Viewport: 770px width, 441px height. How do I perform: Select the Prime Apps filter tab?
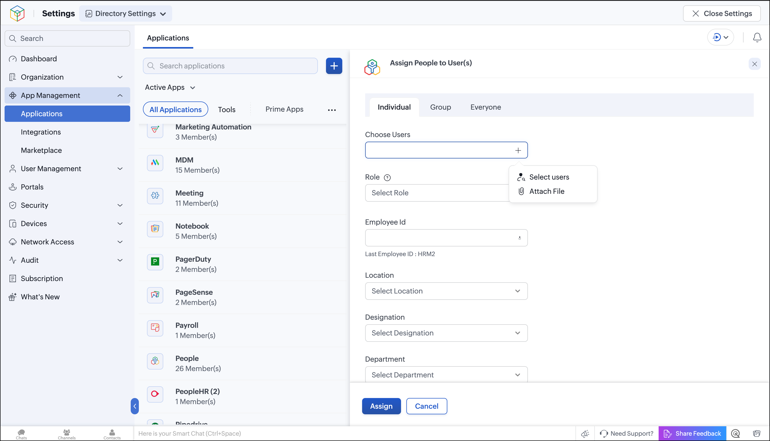[284, 109]
